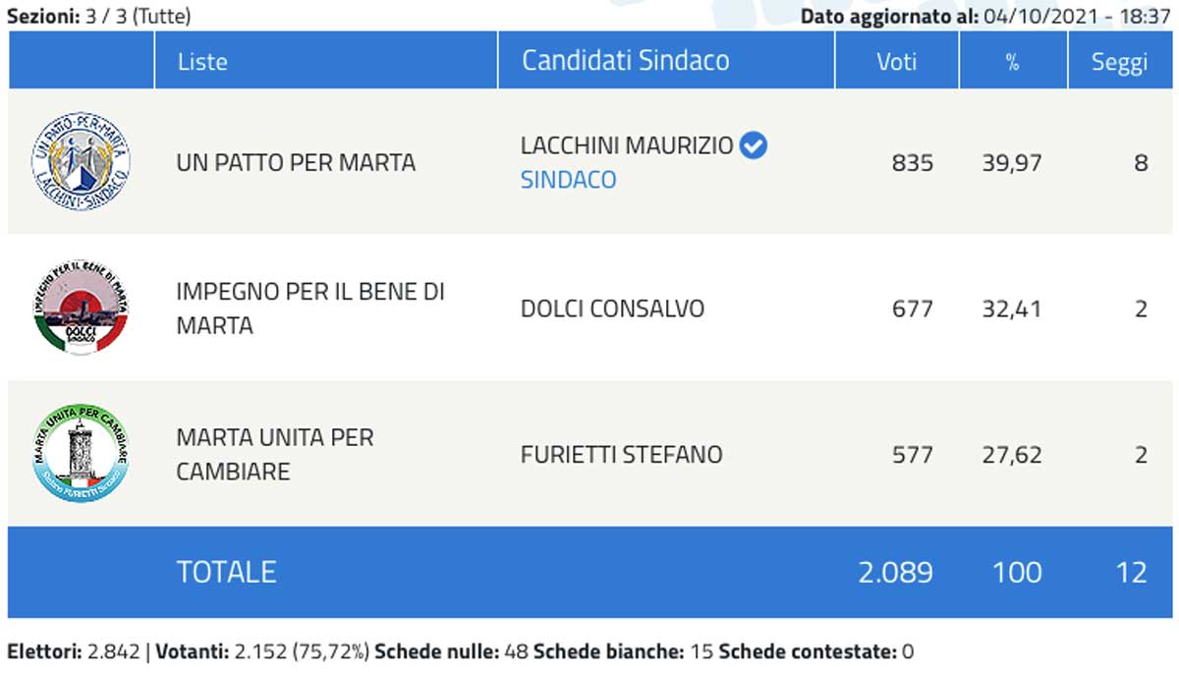Click the TOTALE row label
The height and width of the screenshot is (674, 1179).
(226, 572)
